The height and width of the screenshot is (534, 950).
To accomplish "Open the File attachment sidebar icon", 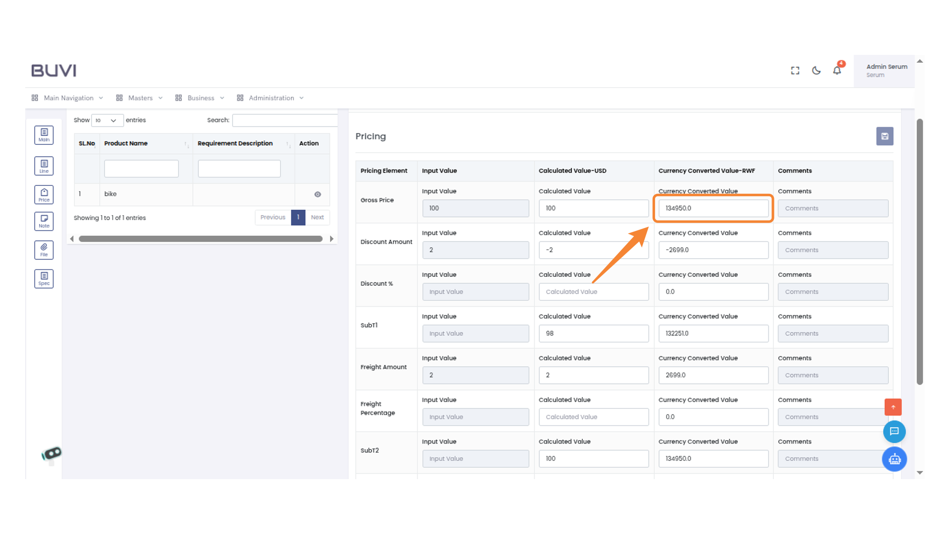I will 44,250.
